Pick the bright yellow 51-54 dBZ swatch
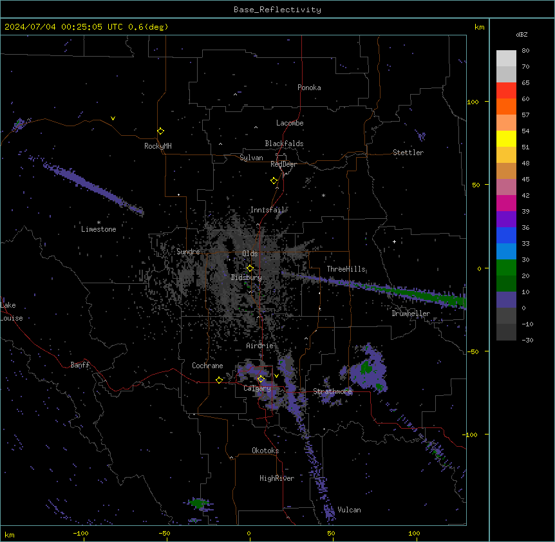This screenshot has width=555, height=542. coord(506,138)
